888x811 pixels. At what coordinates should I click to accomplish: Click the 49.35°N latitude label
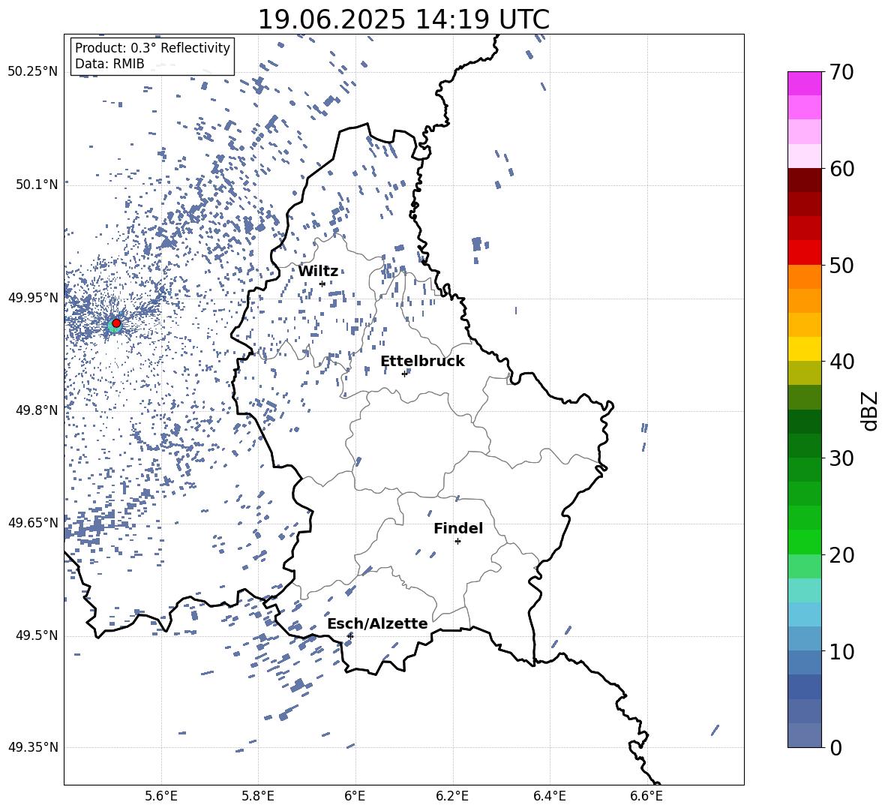tap(33, 747)
